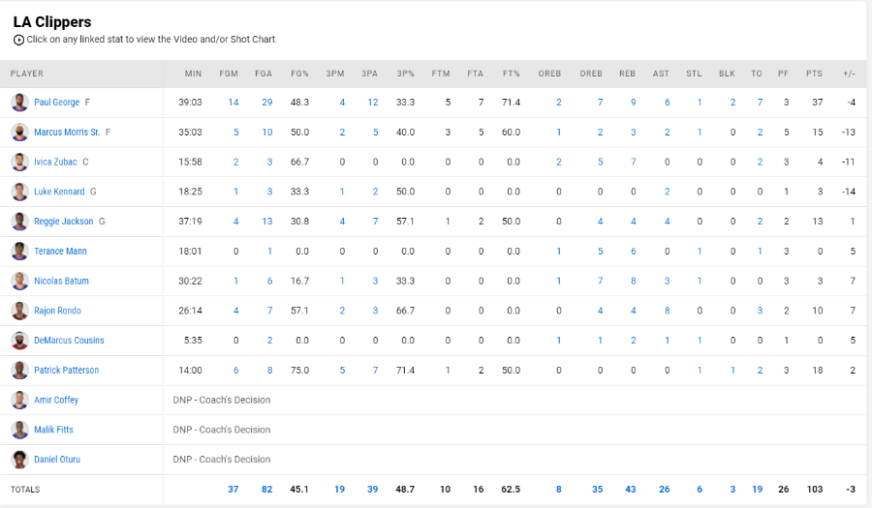Click the PLAYER column header
This screenshot has width=872, height=508.
pyautogui.click(x=27, y=74)
